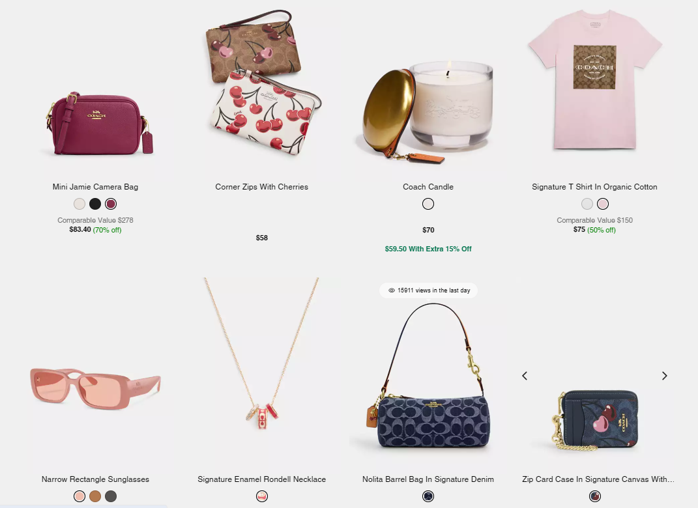
Task: Select burgundy swatch for Mini Jamie Camera Bag
Action: point(111,204)
